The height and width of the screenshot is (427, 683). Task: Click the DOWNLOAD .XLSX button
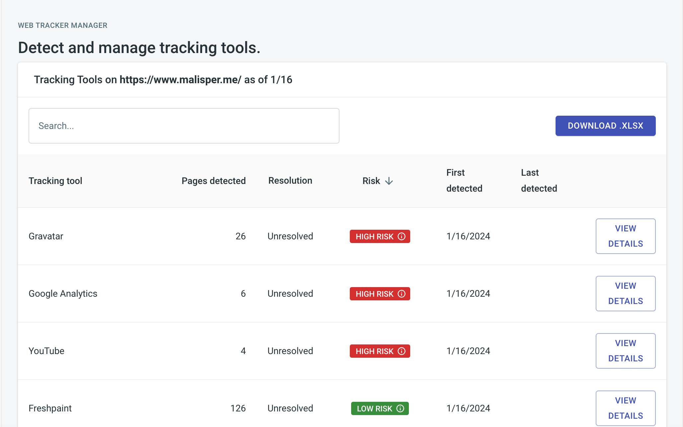tap(605, 126)
